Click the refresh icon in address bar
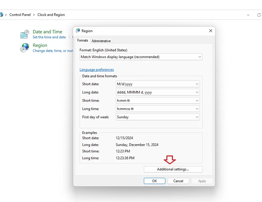Screen dimensions: 262x202 pyautogui.click(x=259, y=15)
